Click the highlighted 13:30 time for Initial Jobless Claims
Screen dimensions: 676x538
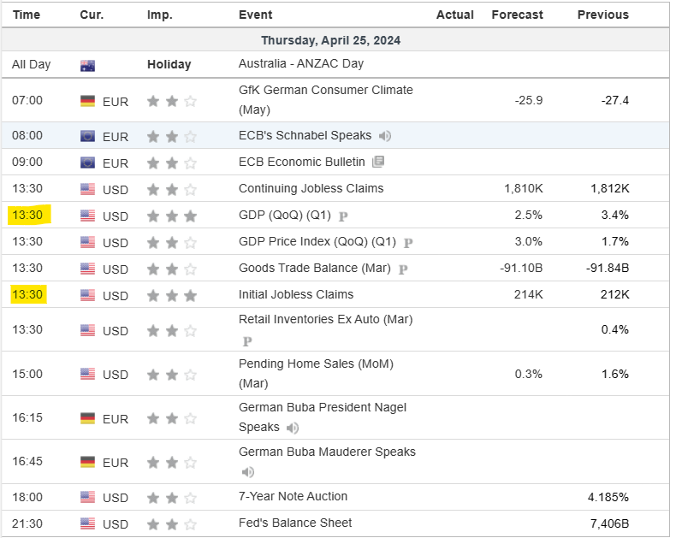point(27,295)
